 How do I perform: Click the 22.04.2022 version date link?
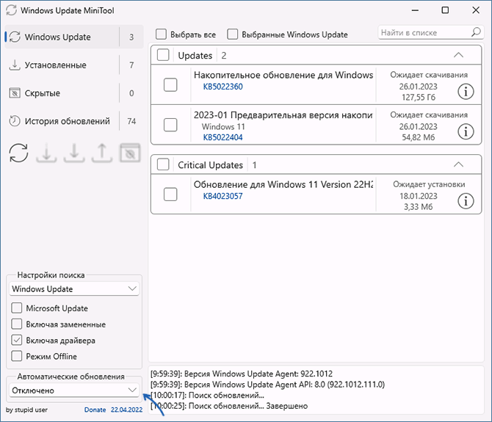click(x=127, y=410)
